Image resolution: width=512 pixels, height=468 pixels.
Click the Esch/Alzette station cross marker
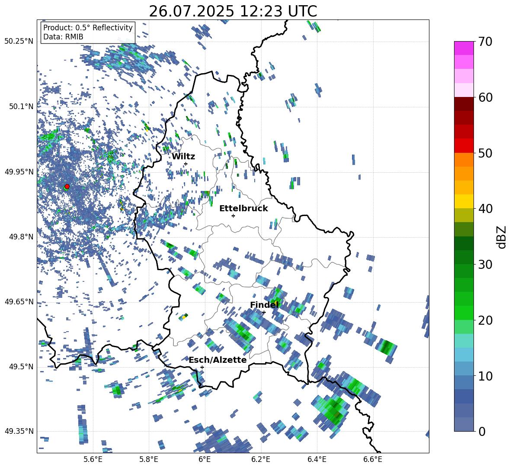point(202,367)
